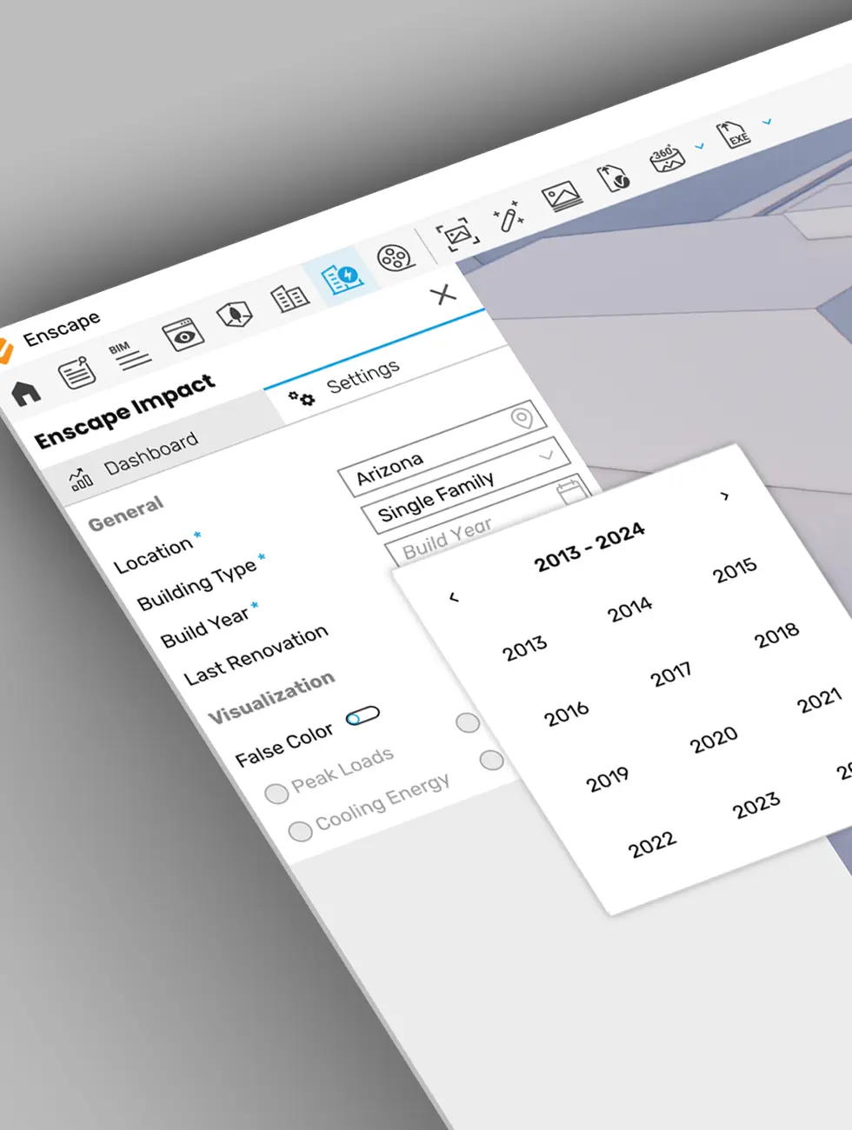The image size is (852, 1130).
Task: Close the Enscape Impact panel with X
Action: (x=443, y=295)
